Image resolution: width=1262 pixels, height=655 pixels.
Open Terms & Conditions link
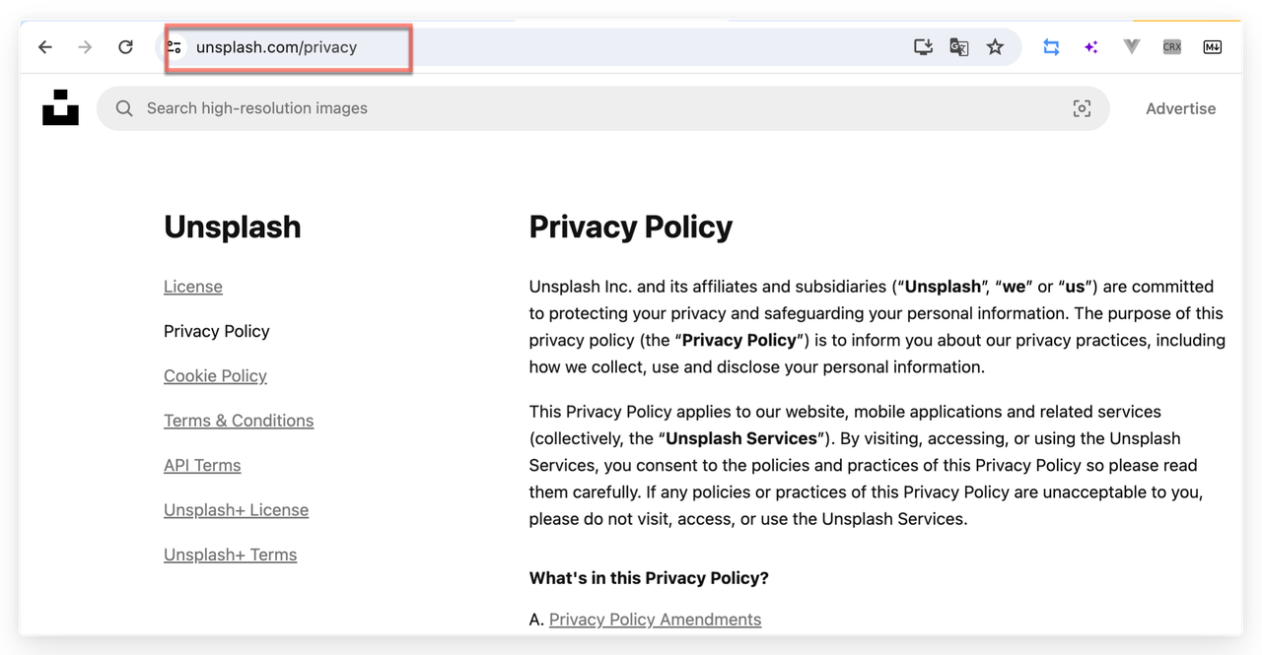pyautogui.click(x=239, y=421)
